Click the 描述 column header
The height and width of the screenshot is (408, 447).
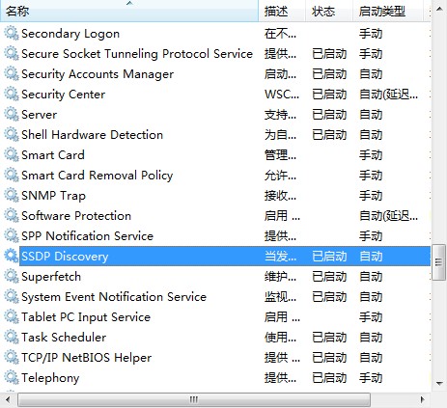click(x=282, y=11)
